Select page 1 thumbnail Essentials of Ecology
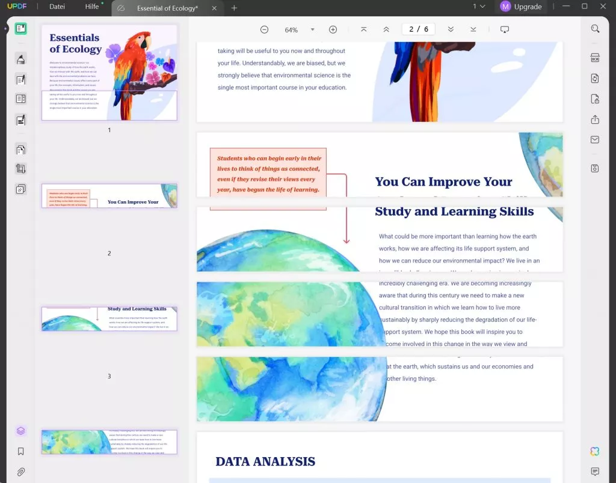This screenshot has height=483, width=616. click(109, 73)
